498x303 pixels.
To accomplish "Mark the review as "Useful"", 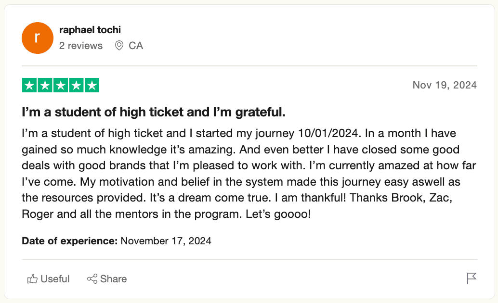I will [55, 279].
